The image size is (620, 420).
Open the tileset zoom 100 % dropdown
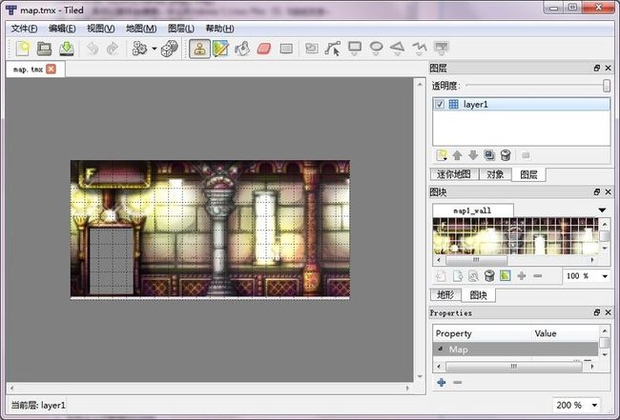pyautogui.click(x=605, y=276)
